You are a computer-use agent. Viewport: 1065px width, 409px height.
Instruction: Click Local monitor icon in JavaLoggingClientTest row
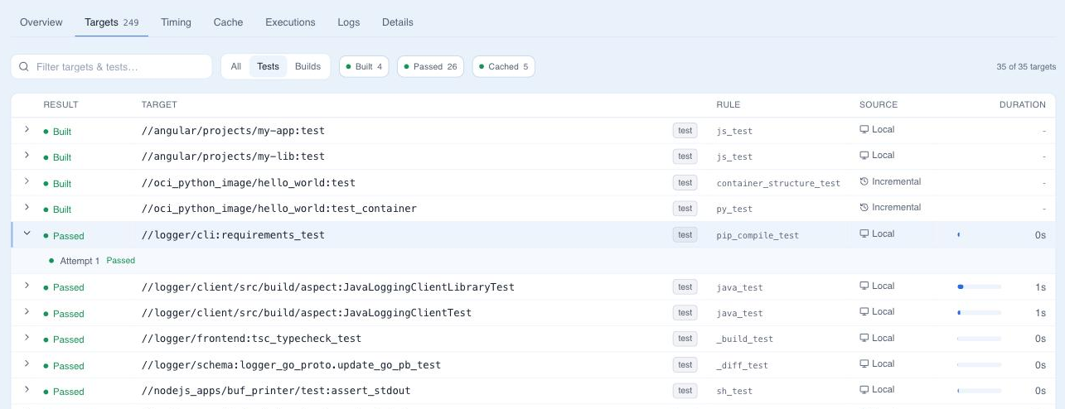[864, 312]
